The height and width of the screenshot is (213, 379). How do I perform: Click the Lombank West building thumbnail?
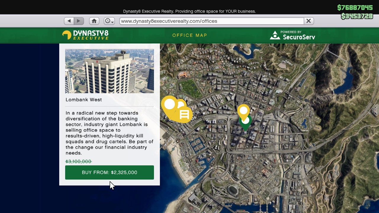point(110,71)
